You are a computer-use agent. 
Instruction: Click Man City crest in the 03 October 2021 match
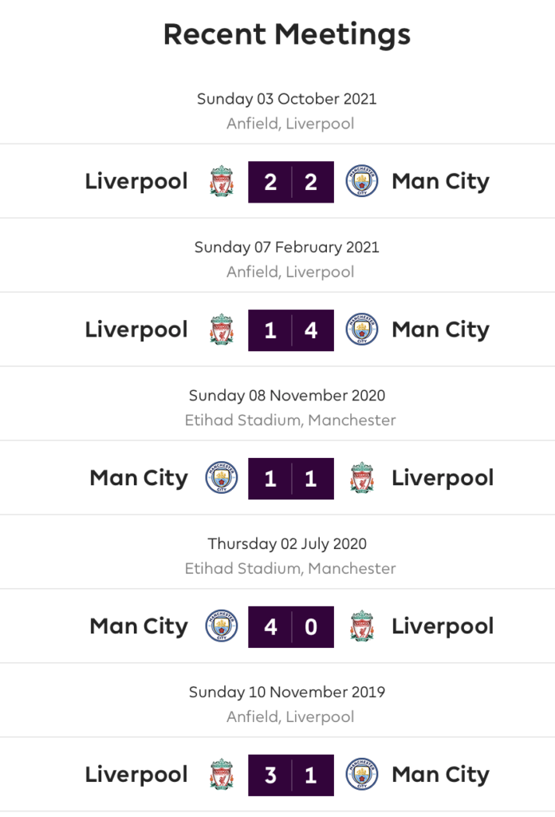tap(362, 181)
